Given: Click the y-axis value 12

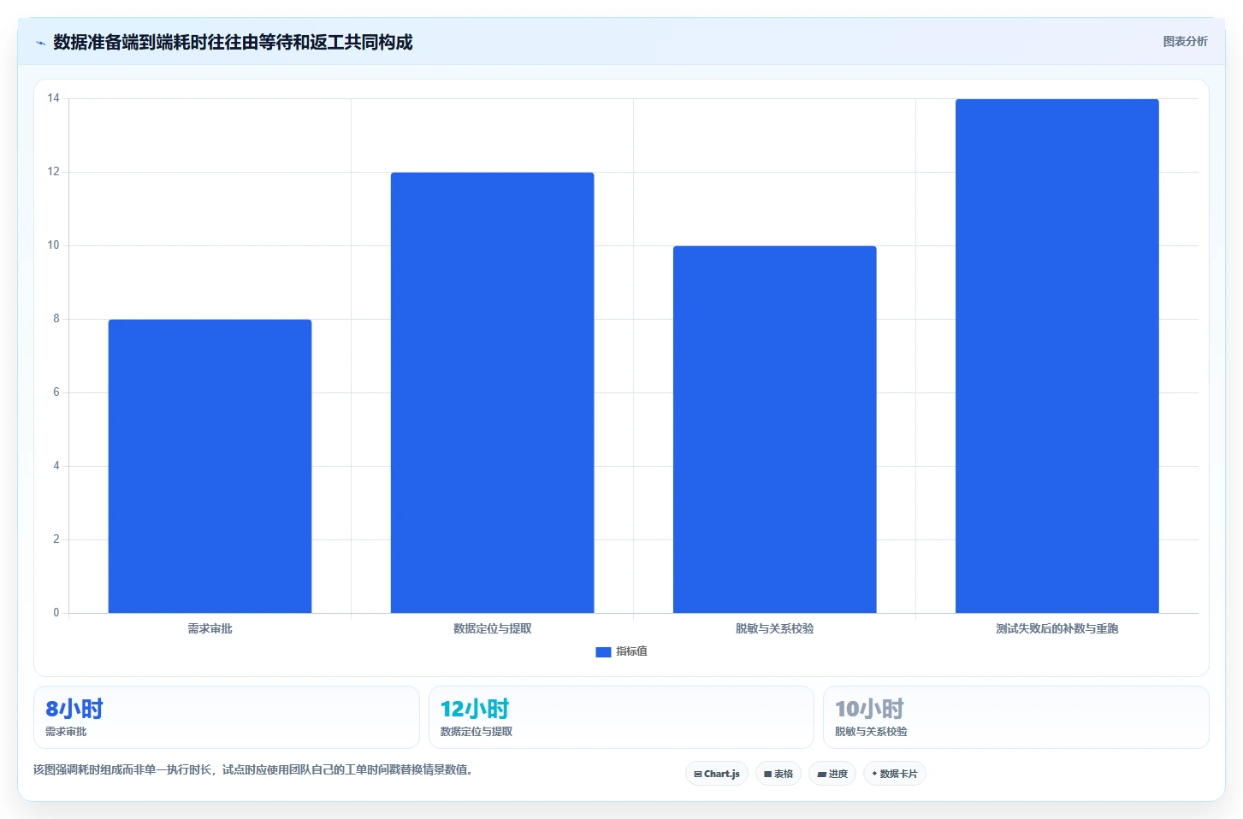Looking at the screenshot, I should (54, 172).
